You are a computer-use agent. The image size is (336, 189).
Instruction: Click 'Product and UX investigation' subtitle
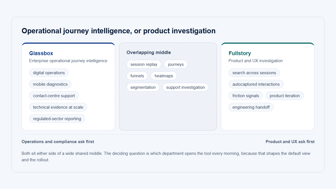[256, 61]
